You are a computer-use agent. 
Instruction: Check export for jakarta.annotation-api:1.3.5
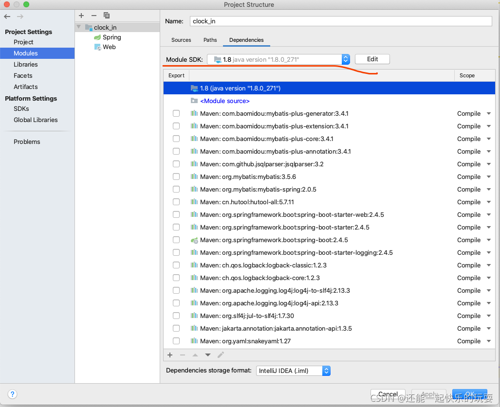click(x=176, y=328)
